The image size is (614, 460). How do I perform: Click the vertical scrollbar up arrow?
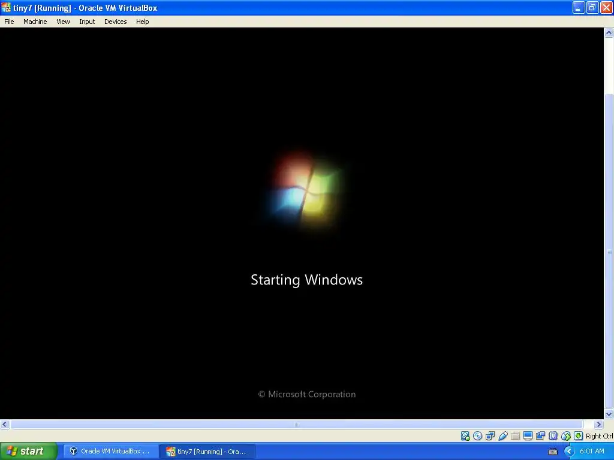tap(609, 33)
